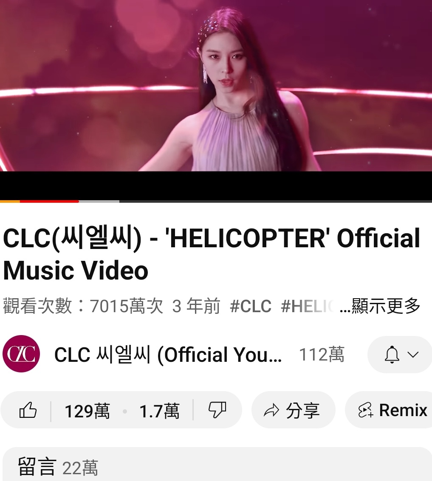Tap the HELICOPTER video title

[x=212, y=254]
